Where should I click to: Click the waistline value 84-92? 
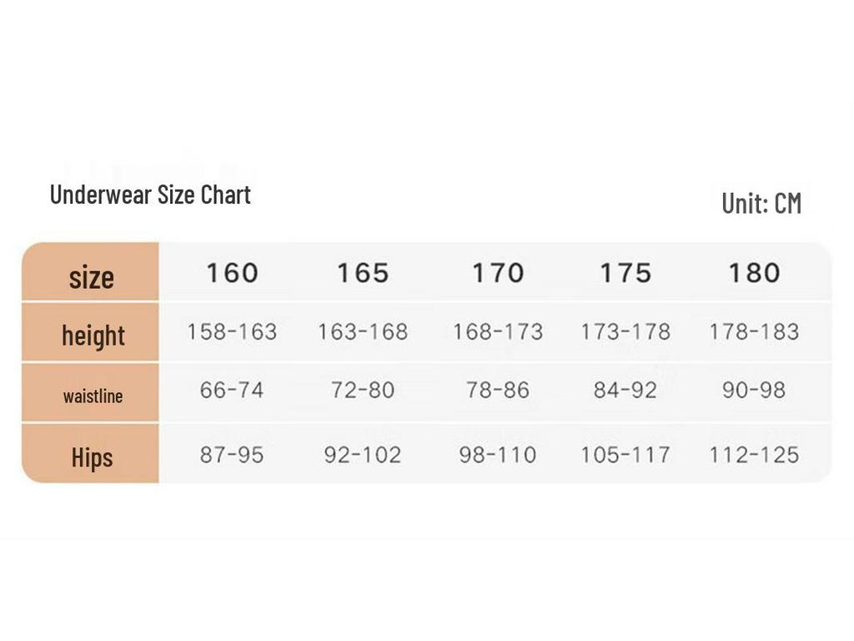coord(625,390)
